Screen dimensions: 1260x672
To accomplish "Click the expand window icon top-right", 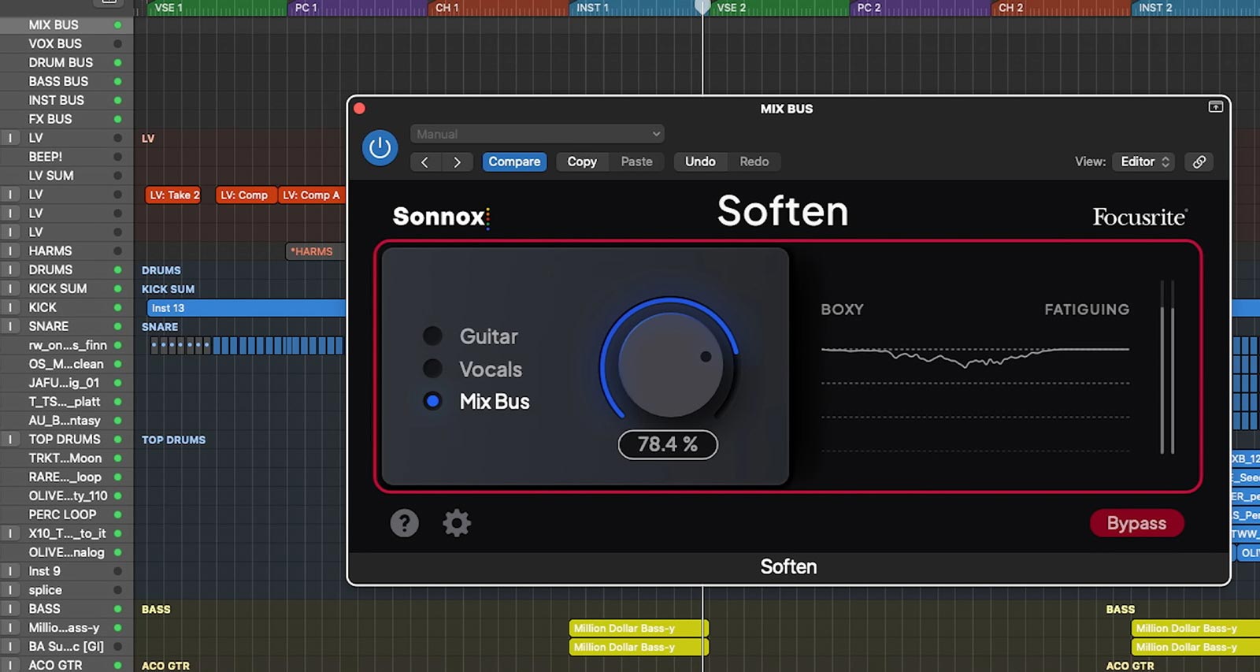I will (x=1215, y=107).
